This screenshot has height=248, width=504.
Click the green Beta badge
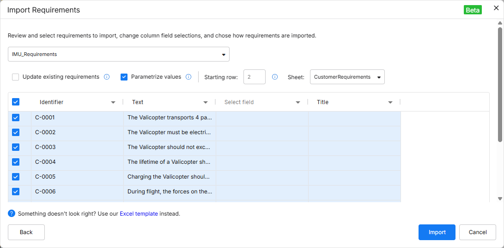point(473,10)
